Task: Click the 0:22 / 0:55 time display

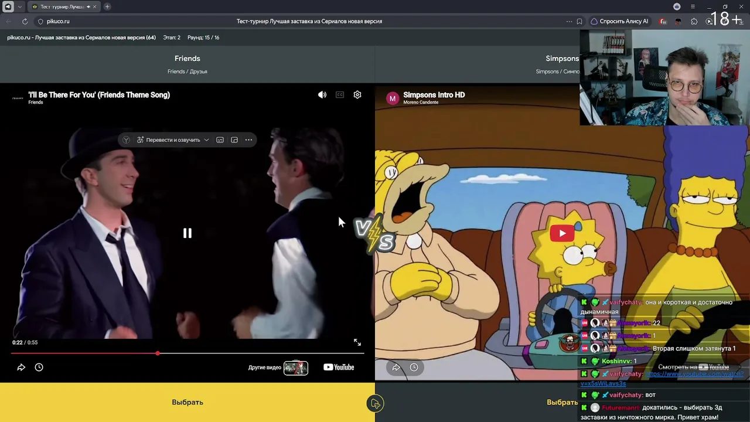Action: (25, 342)
